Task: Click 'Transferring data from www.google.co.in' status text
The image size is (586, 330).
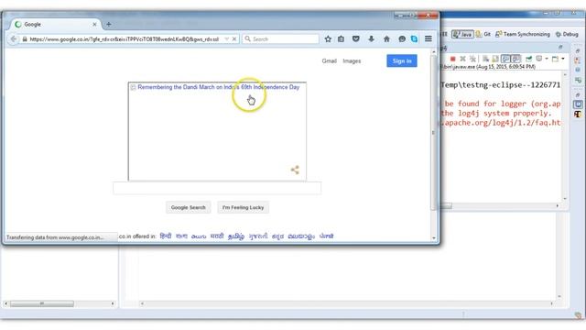Action: pos(55,237)
